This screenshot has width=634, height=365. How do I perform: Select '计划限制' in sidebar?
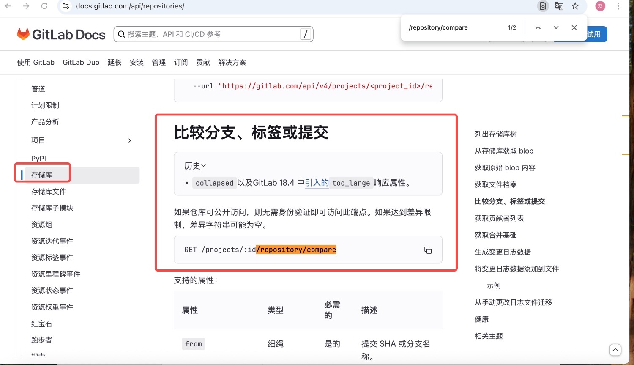click(45, 105)
